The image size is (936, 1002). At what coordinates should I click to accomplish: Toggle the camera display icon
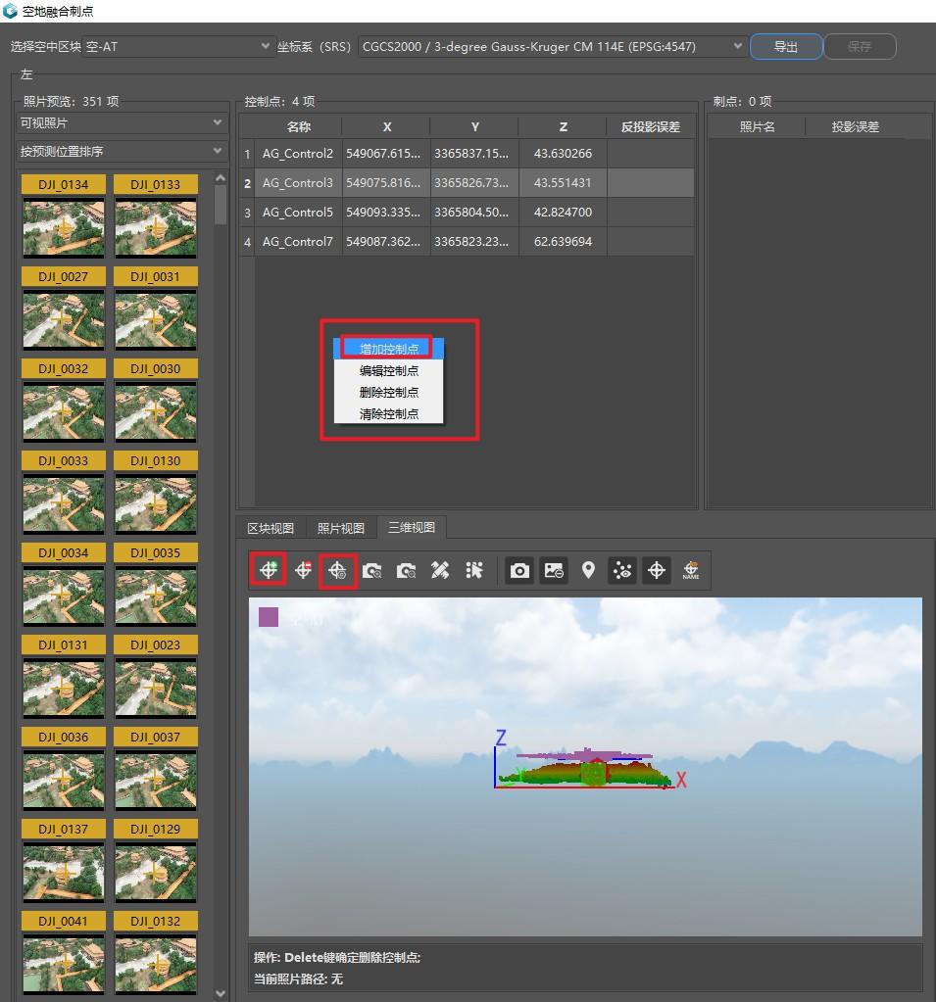[519, 569]
